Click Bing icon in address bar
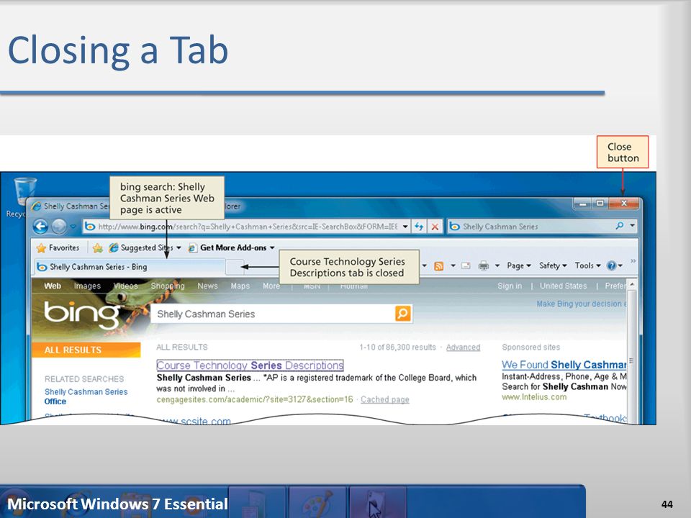 point(90,227)
